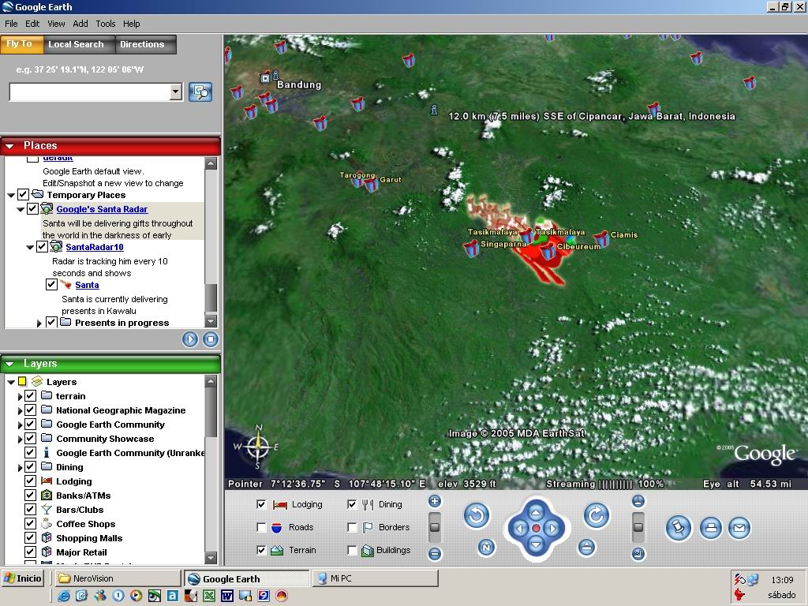The width and height of the screenshot is (808, 606).
Task: Toggle the Terrain checkbox in bottom panel
Action: coord(261,550)
